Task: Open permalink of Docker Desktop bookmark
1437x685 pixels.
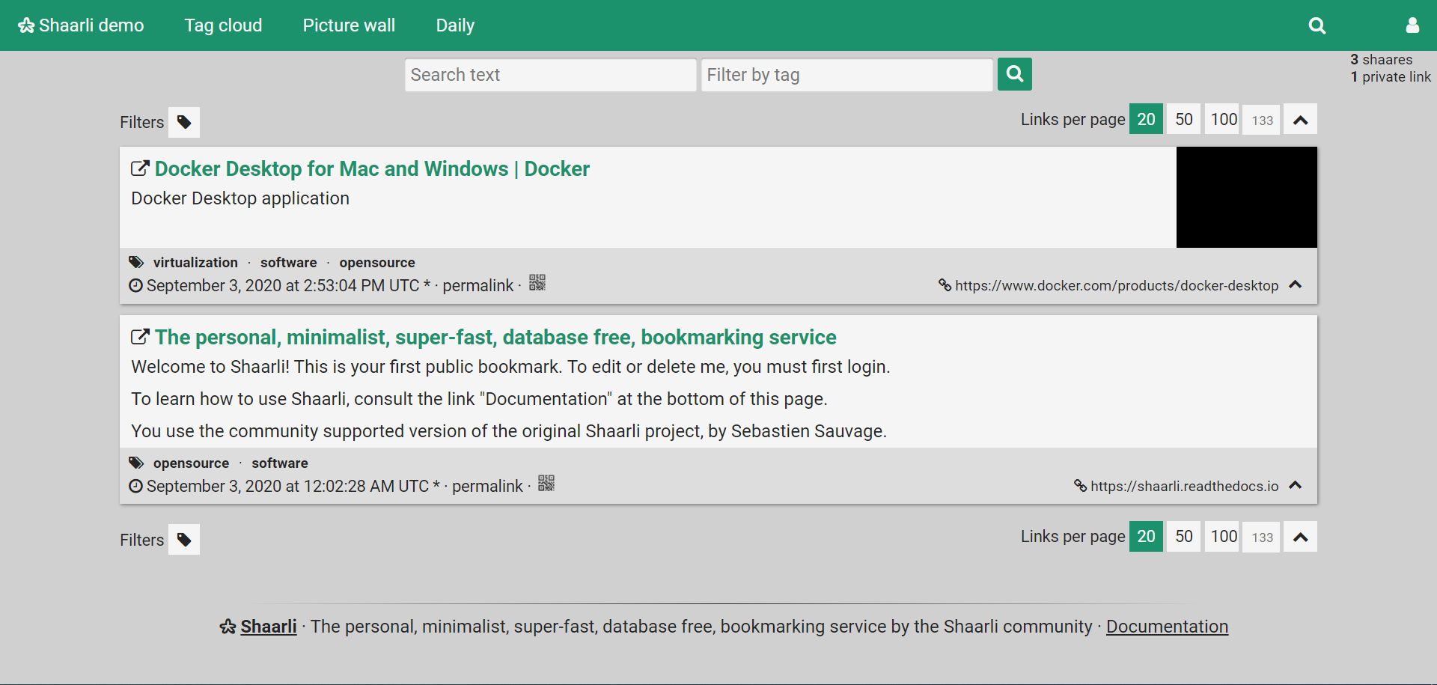Action: [x=478, y=286]
